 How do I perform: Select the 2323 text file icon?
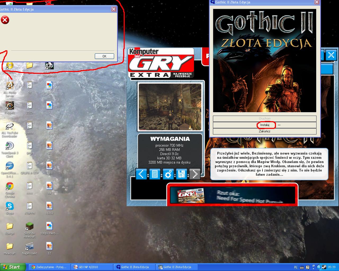click(29, 107)
